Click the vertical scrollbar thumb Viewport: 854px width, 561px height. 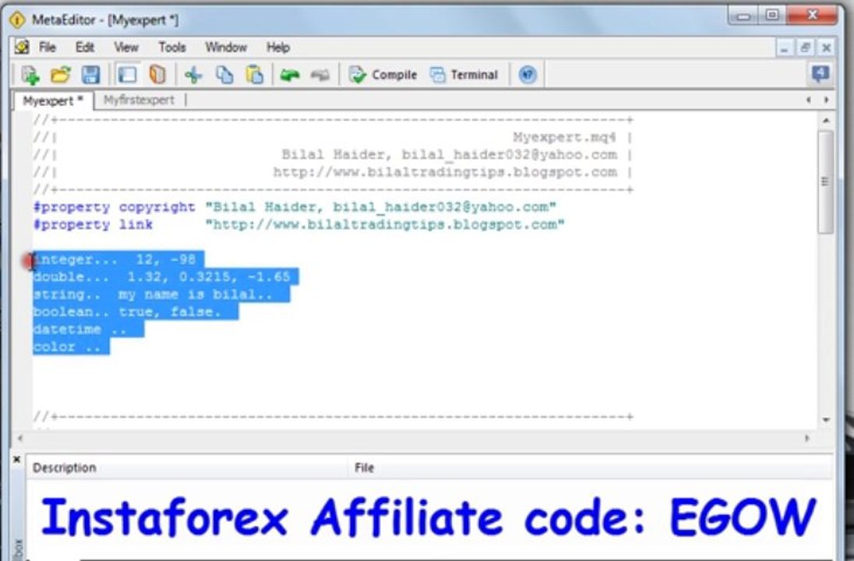(x=826, y=182)
